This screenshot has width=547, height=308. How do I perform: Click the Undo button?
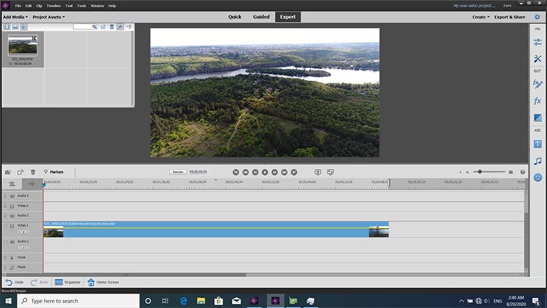[14, 282]
